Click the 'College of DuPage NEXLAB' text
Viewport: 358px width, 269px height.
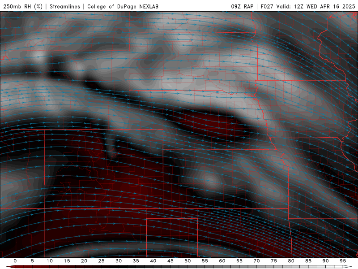coord(123,6)
